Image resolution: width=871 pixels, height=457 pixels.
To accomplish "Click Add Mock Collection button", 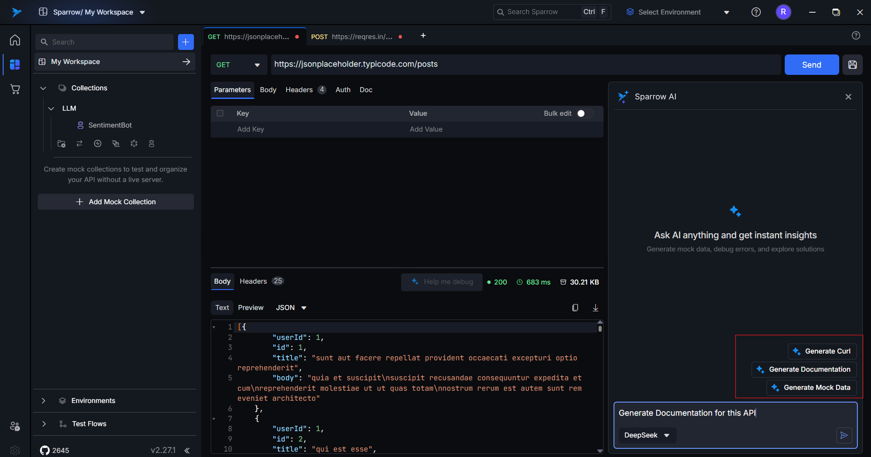I will pos(116,202).
